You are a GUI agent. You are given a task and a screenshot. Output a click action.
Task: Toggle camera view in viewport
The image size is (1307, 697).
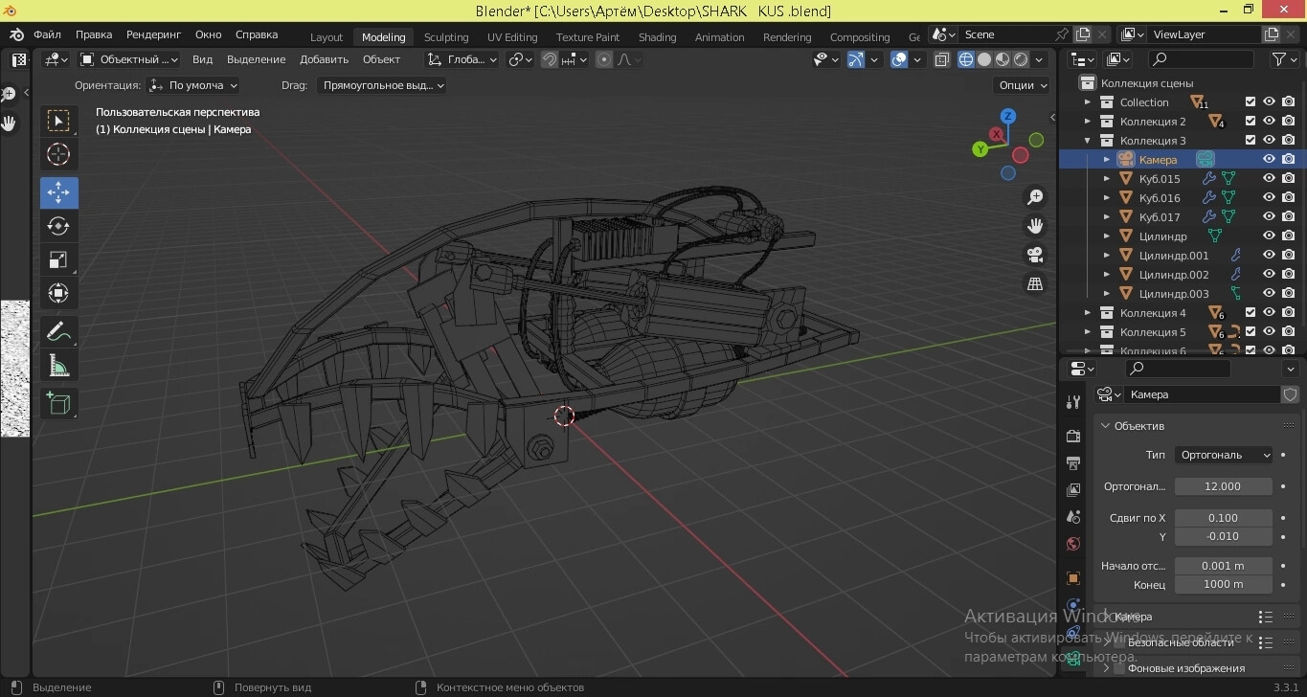coord(1035,255)
